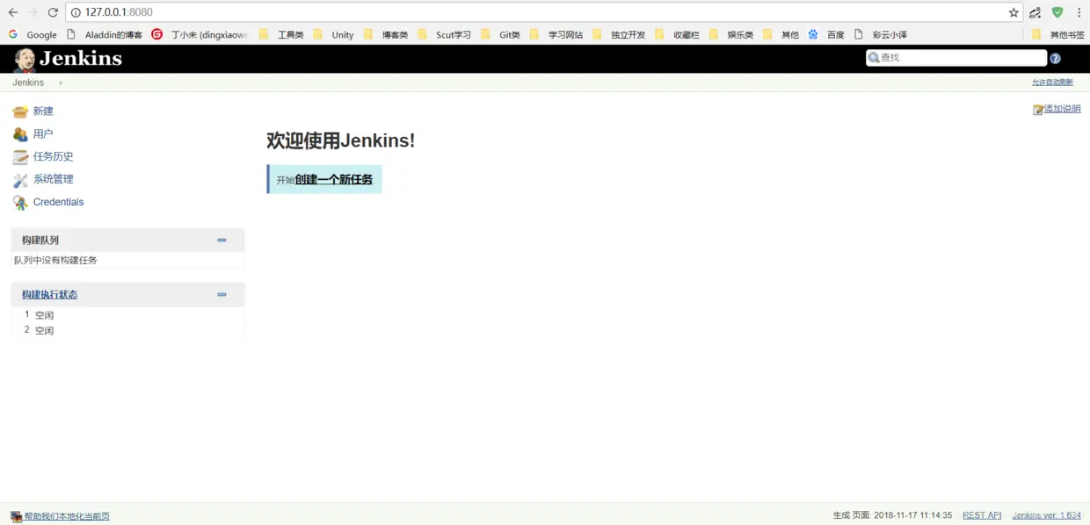The image size is (1090, 525).
Task: Reload the page with refresh icon
Action: [x=53, y=12]
